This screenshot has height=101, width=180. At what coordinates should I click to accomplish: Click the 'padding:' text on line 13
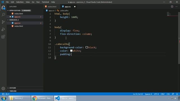(x=66, y=54)
